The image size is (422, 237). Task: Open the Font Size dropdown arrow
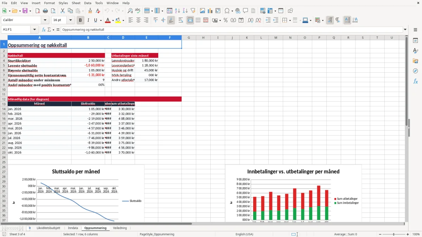coord(70,20)
